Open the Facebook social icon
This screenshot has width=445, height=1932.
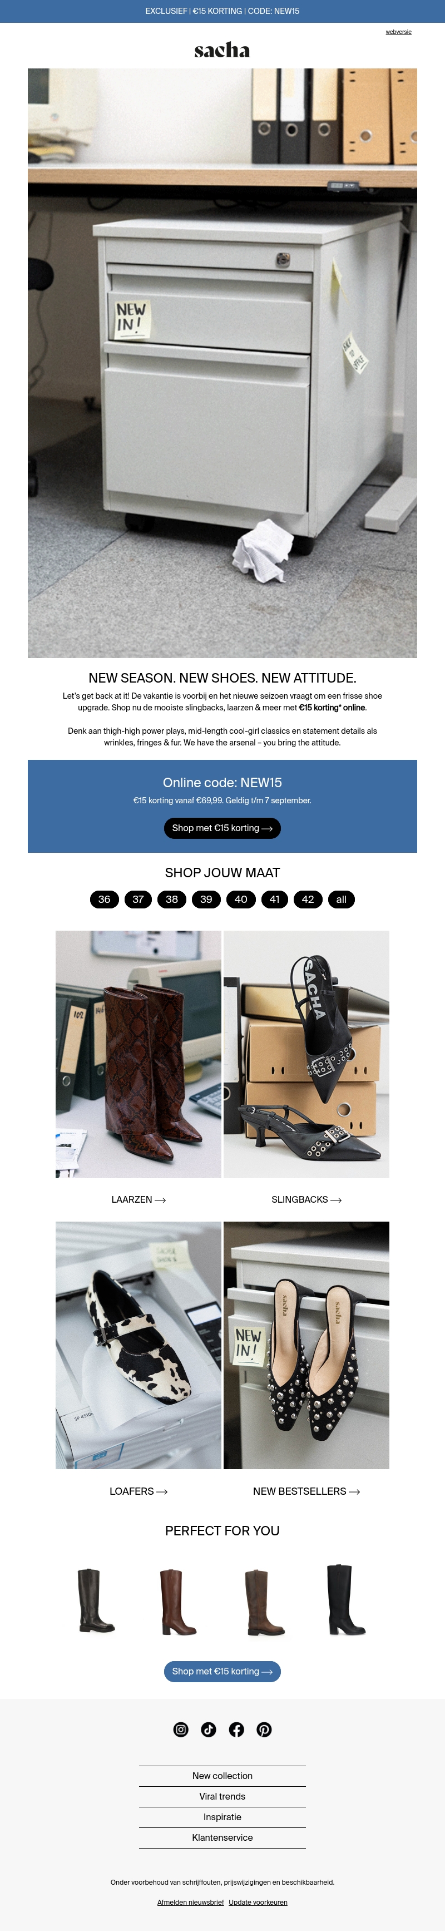click(236, 1729)
